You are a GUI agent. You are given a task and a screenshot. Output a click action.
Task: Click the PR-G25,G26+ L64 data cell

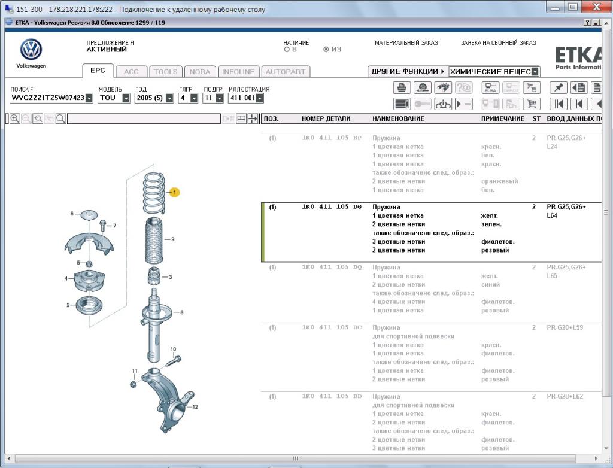(x=566, y=211)
